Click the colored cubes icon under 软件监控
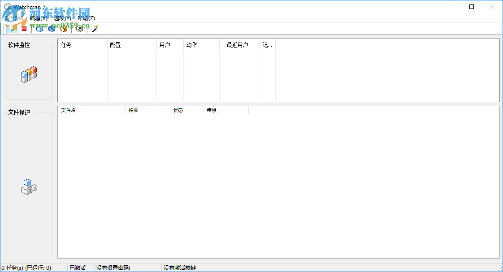Viewport: 503px width, 272px height. point(28,74)
